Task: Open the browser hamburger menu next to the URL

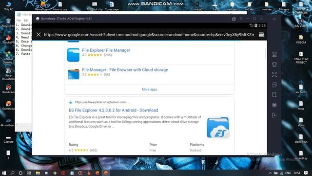Action: pyautogui.click(x=261, y=35)
